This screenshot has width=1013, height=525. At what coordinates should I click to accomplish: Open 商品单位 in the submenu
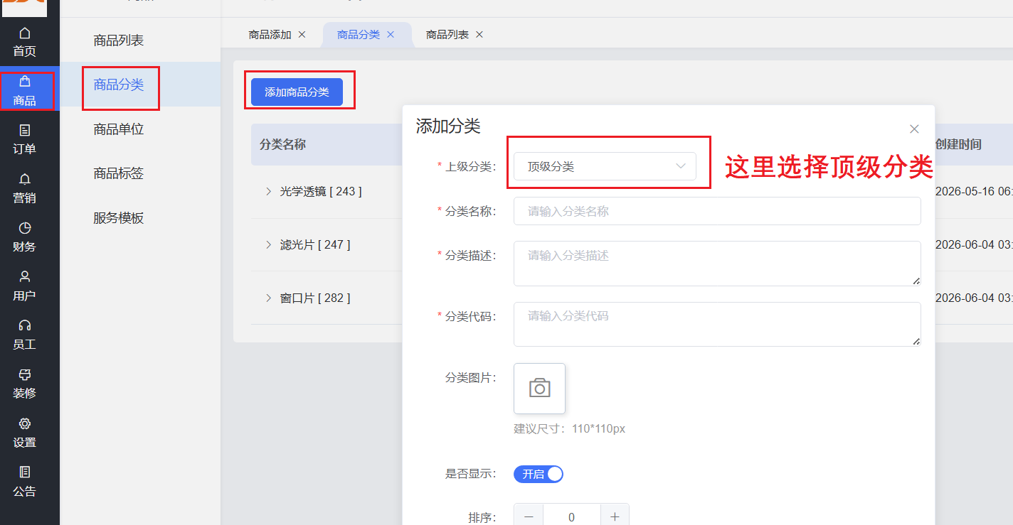(119, 129)
